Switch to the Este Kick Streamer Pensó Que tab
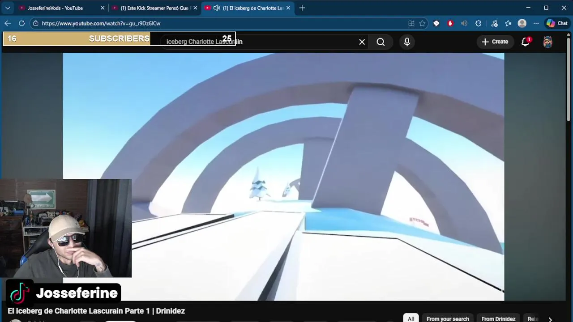The image size is (573, 322). click(x=155, y=8)
